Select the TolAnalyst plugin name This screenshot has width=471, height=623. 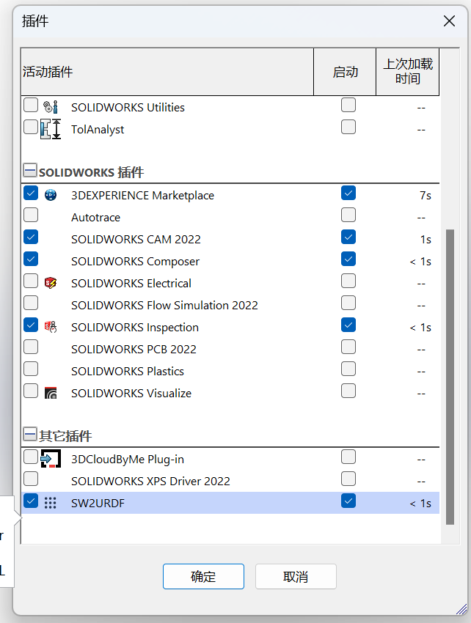click(98, 130)
